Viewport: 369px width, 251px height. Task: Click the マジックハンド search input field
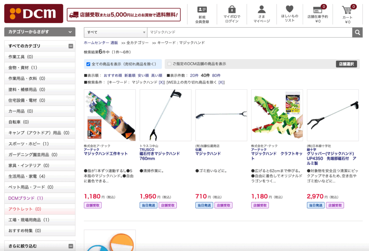click(250, 32)
